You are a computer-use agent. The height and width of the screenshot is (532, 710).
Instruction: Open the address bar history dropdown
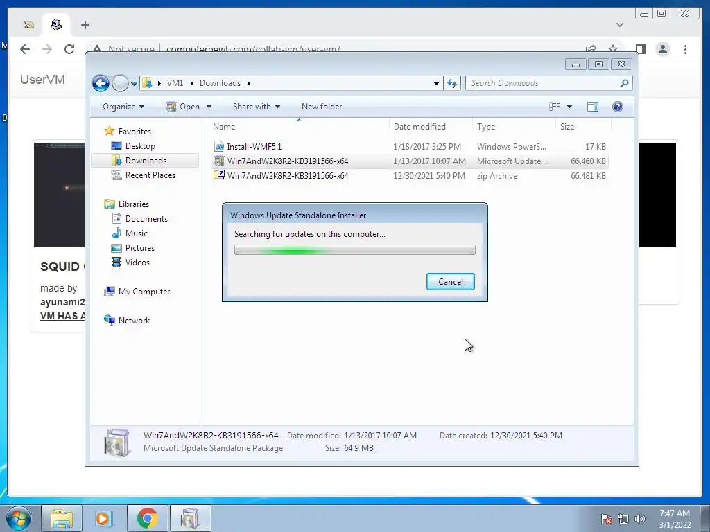pos(436,83)
